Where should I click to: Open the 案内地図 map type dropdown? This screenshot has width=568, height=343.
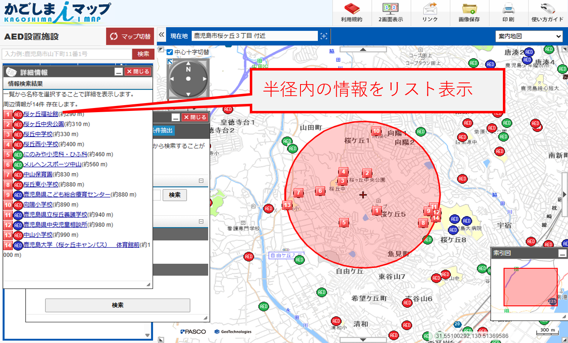coord(529,36)
